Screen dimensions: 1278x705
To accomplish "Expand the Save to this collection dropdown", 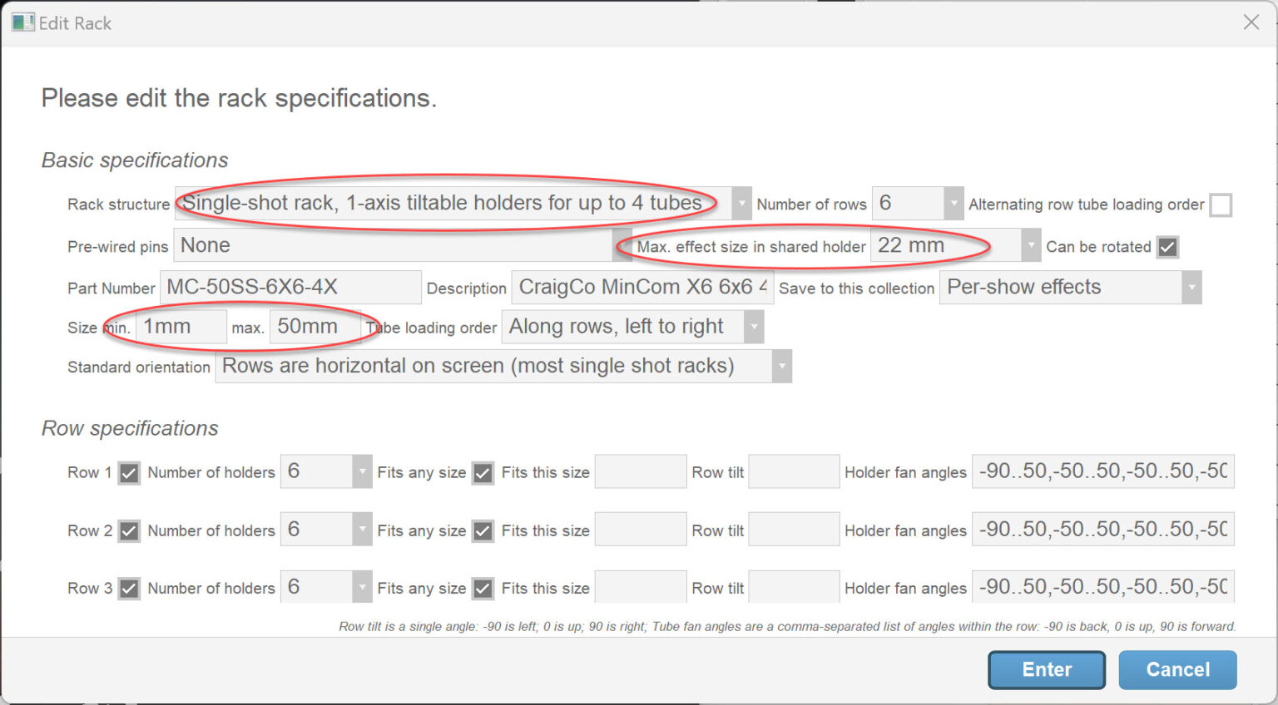I will [1191, 288].
